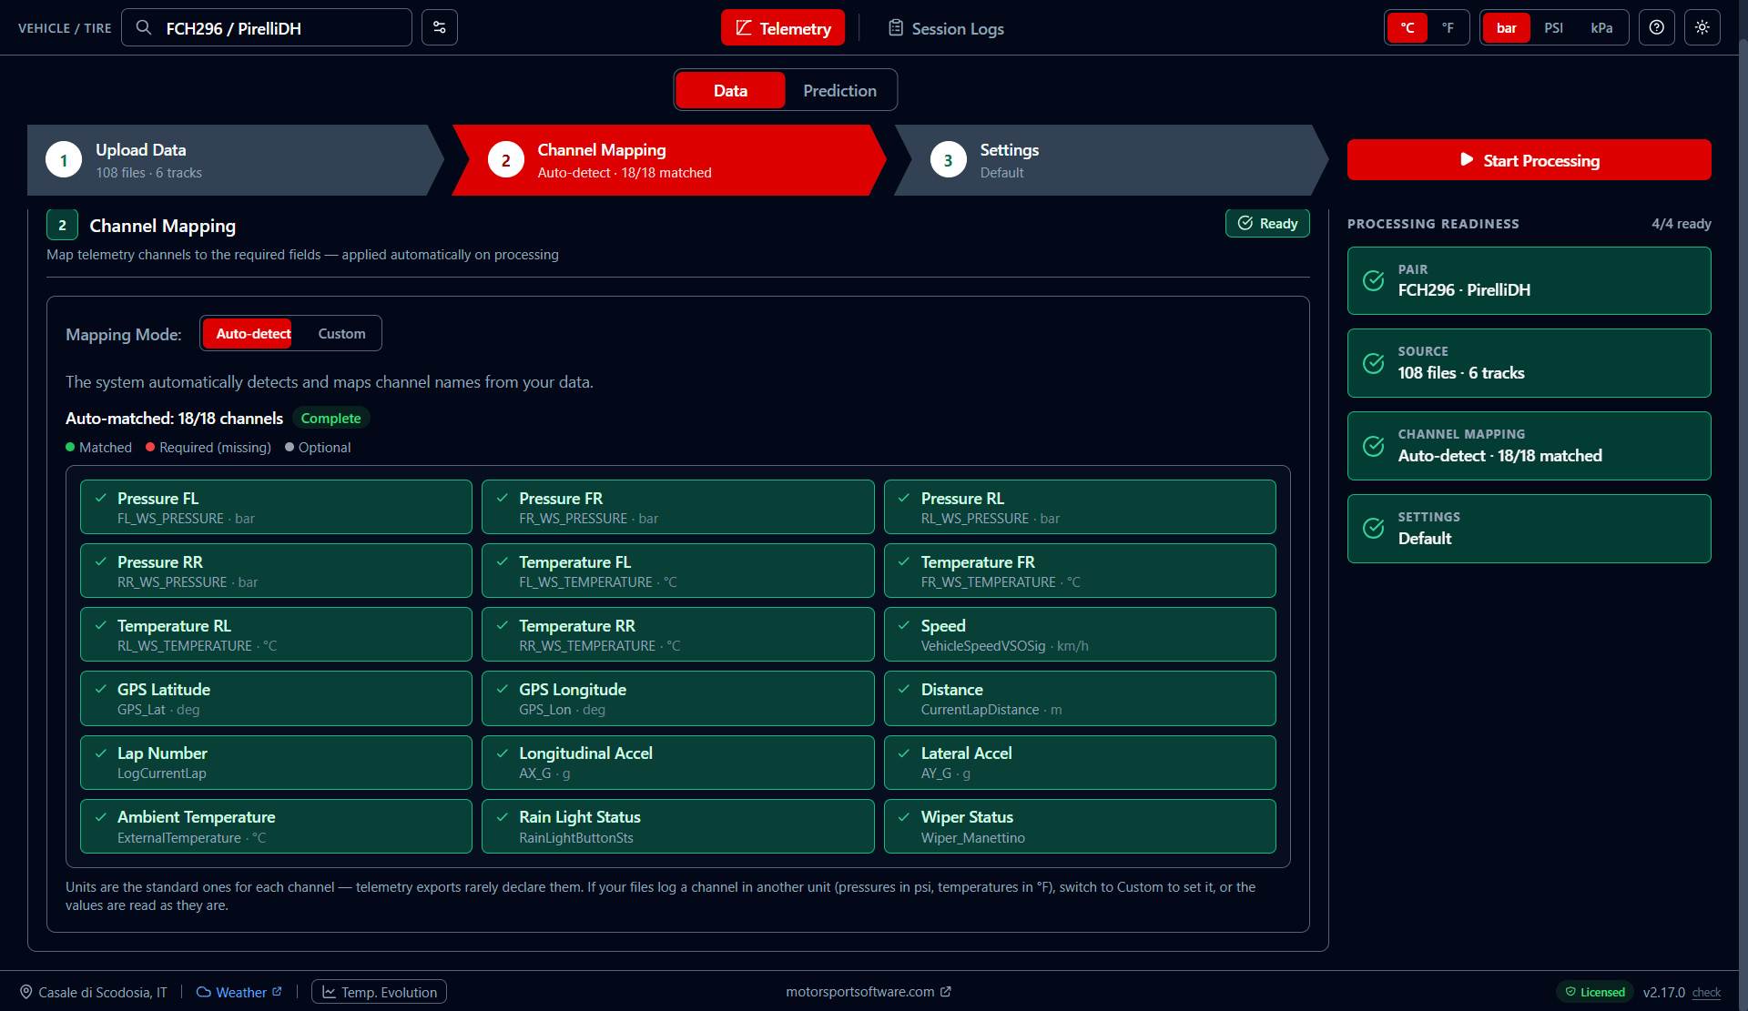Click Casale di Scodosia, IT location
The height and width of the screenshot is (1011, 1748).
[x=93, y=992]
